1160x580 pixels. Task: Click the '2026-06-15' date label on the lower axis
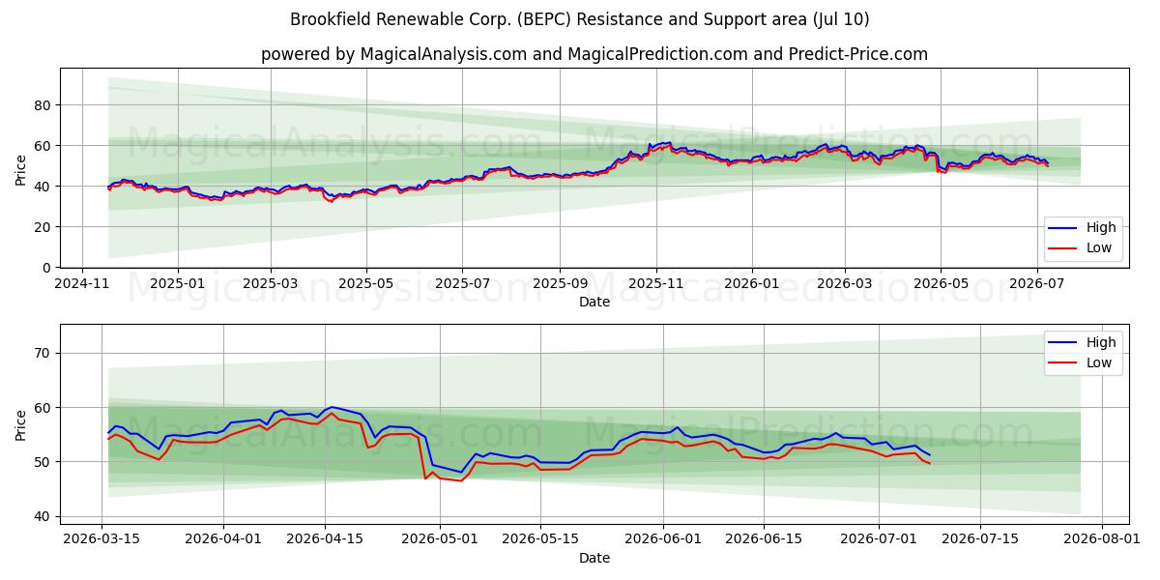click(764, 541)
